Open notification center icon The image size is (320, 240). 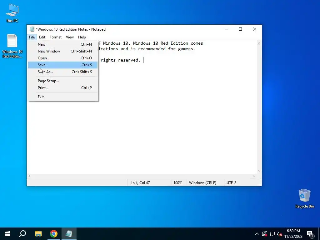[x=310, y=234]
